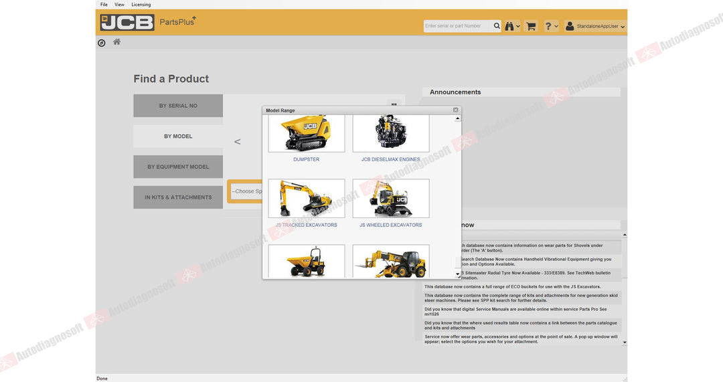Image resolution: width=723 pixels, height=382 pixels.
Task: Click the Did you know scroll up arrow
Action: 625,235
